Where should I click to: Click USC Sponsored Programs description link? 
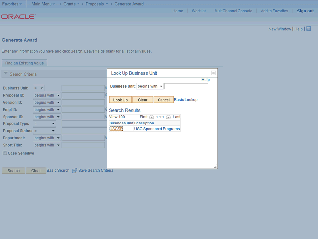pyautogui.click(x=157, y=129)
